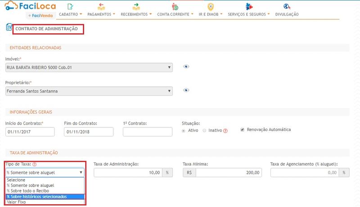Toggle Renovação Automática checkbox

(243, 130)
